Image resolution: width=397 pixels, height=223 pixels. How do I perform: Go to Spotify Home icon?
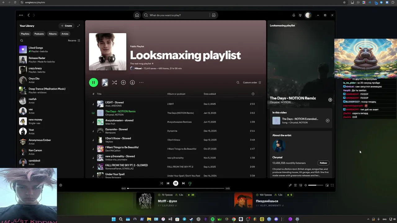[x=137, y=15]
